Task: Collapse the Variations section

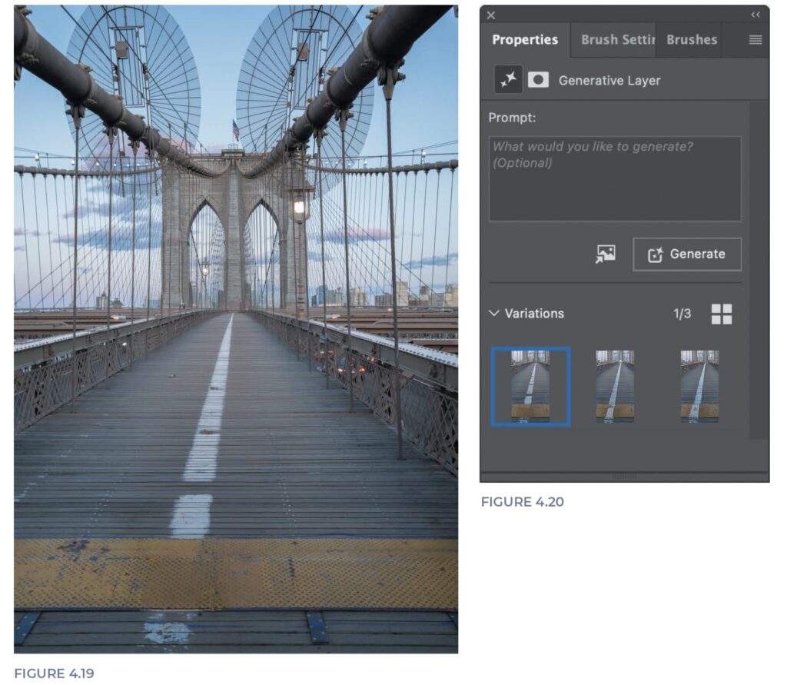Action: tap(493, 314)
